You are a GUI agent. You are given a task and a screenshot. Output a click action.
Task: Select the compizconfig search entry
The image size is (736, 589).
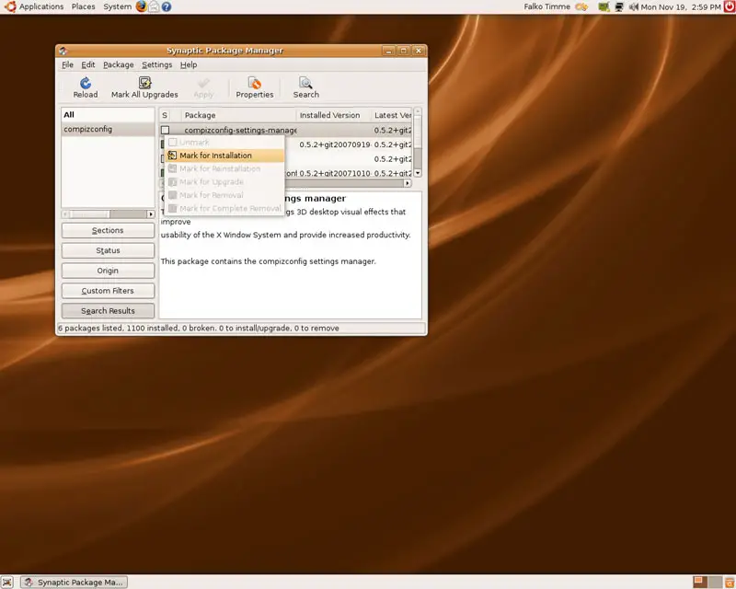[x=108, y=129]
